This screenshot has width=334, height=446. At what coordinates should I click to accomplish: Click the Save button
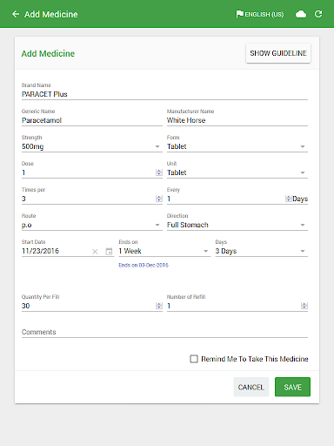292,387
